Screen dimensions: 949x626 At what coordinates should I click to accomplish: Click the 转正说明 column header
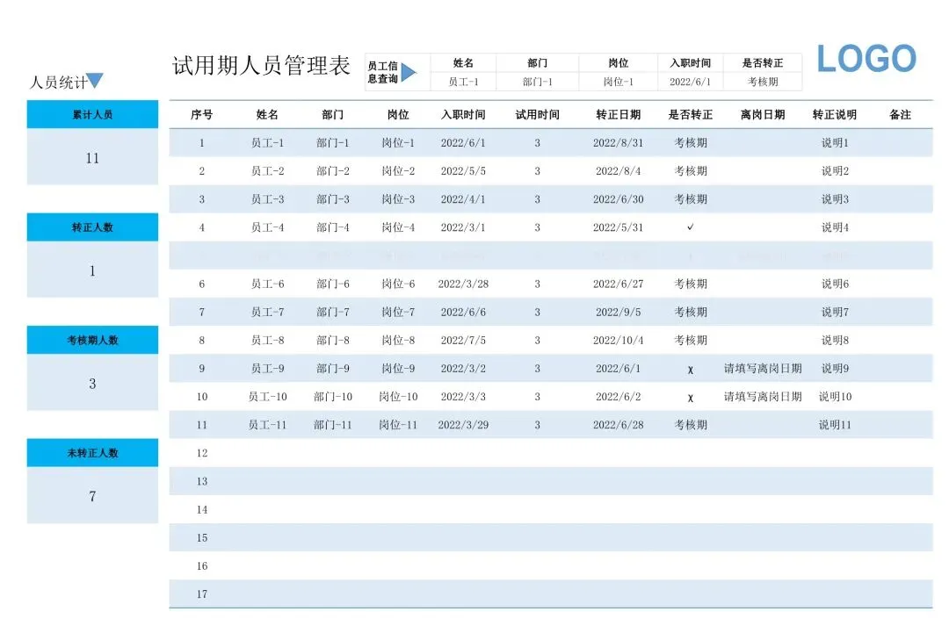(x=835, y=114)
